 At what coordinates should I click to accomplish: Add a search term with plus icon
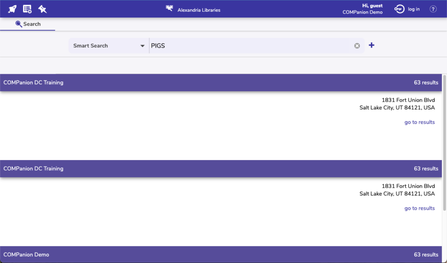(x=371, y=45)
